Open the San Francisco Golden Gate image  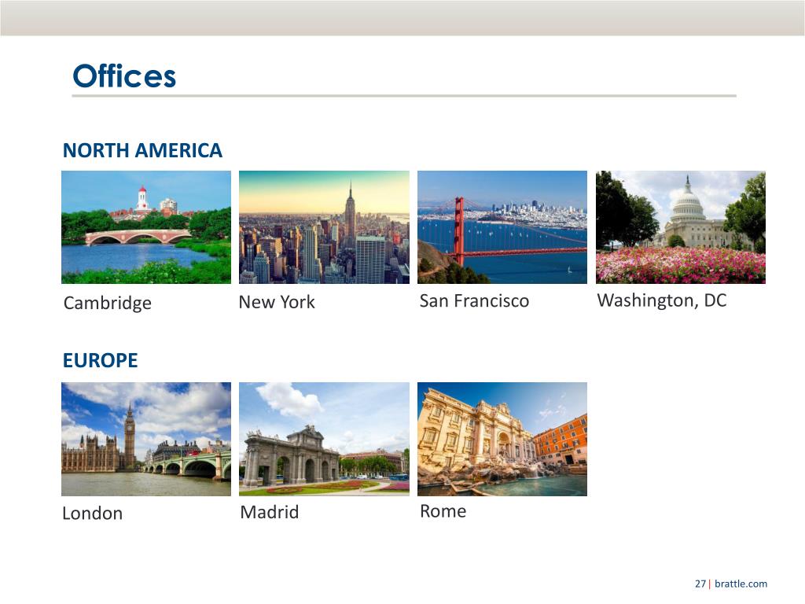coord(502,227)
